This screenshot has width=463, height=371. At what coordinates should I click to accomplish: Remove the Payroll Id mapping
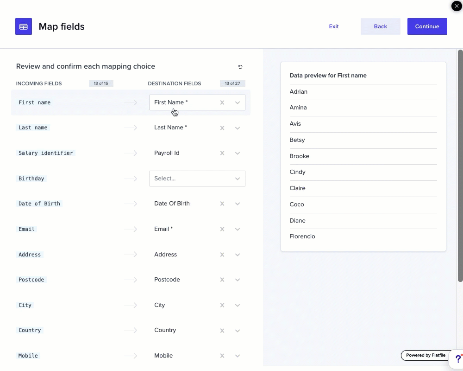point(222,153)
